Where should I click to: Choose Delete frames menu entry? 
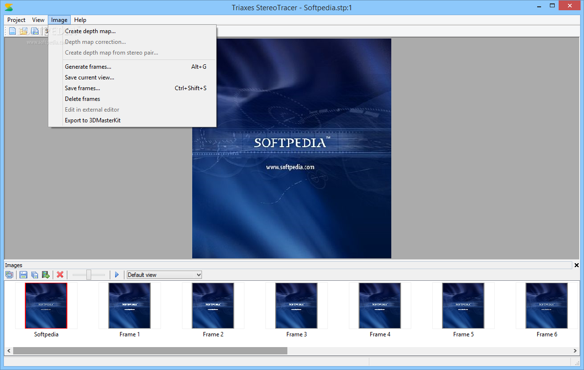pos(132,99)
